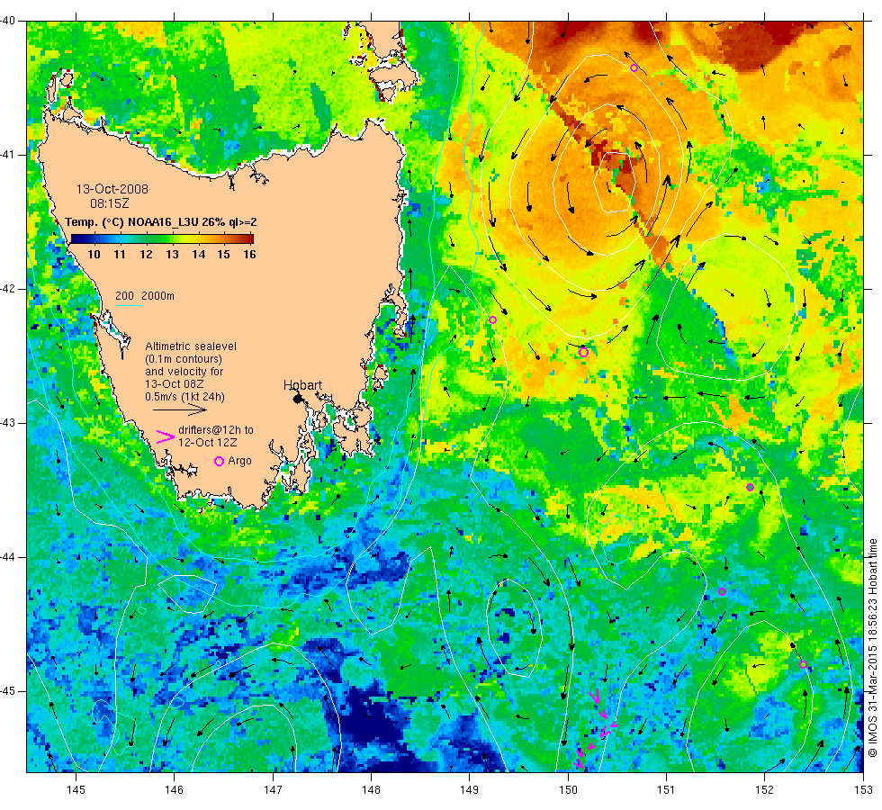Click the '200 2000m' depth contour label

[145, 296]
